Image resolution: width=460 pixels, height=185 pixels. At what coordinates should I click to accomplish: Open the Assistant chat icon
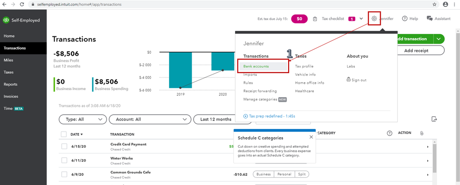(x=430, y=18)
